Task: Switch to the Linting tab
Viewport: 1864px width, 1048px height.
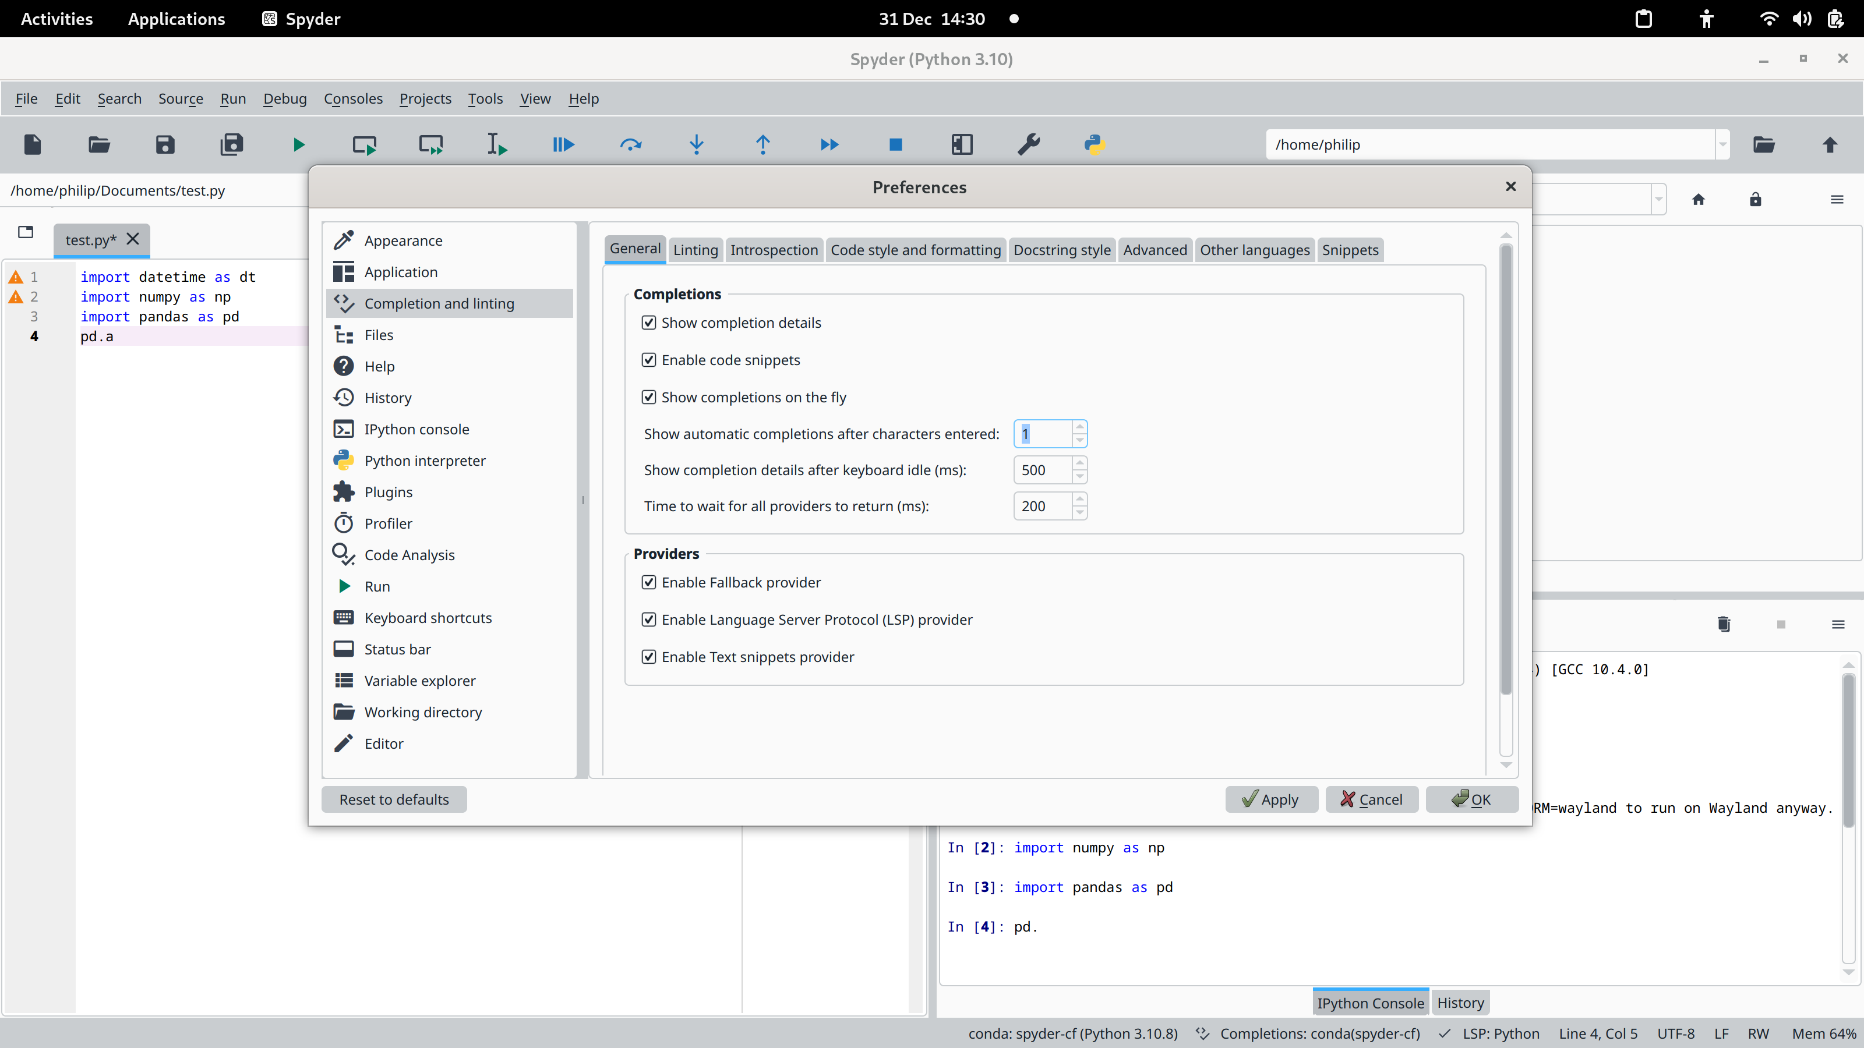Action: pos(695,250)
